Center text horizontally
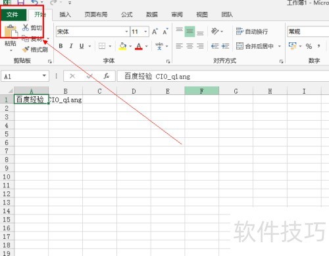Screen dimensions: 329x256 pyautogui.click(x=190, y=46)
